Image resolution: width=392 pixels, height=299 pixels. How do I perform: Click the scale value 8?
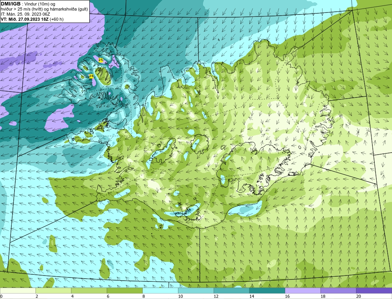point(144,296)
